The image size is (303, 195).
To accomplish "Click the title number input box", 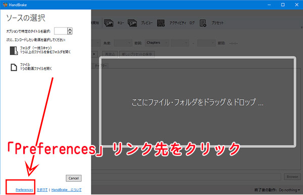I will 61,31.
